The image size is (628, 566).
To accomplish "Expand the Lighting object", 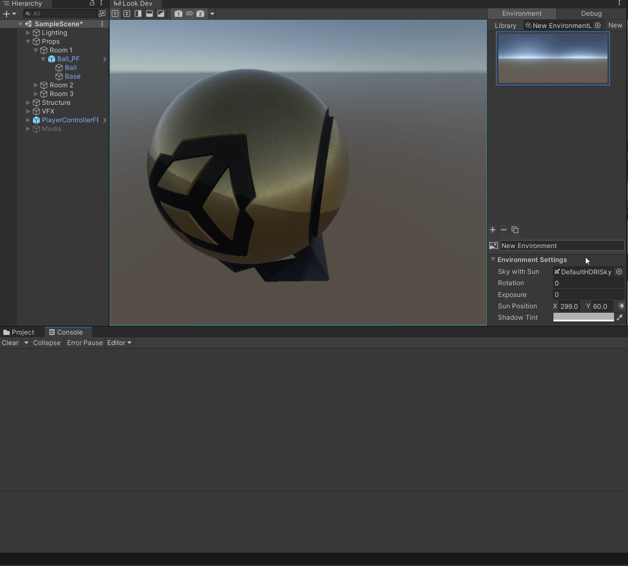I will tap(28, 33).
